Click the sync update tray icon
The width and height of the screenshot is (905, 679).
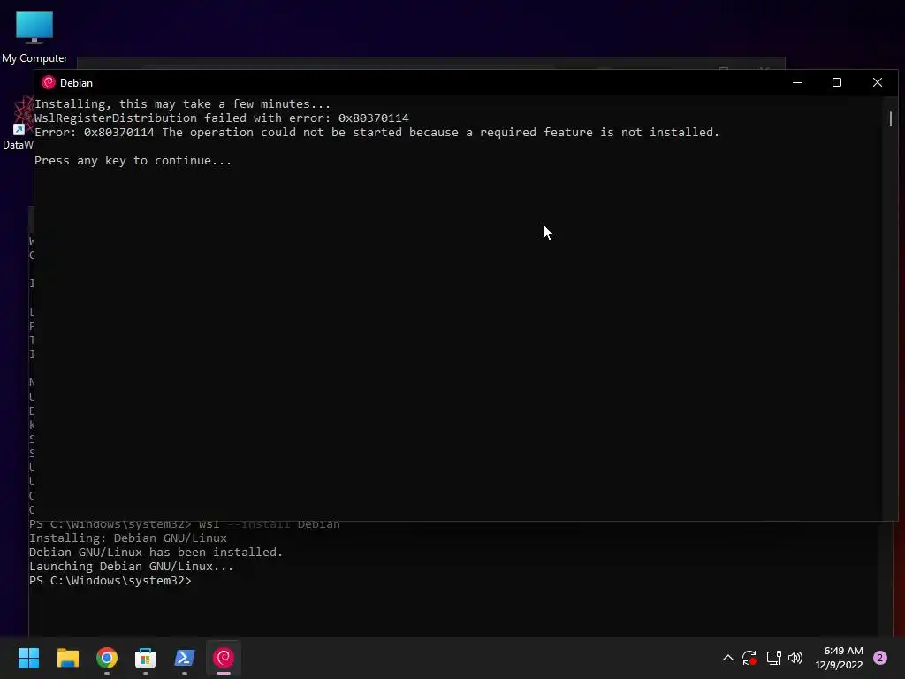pos(749,658)
